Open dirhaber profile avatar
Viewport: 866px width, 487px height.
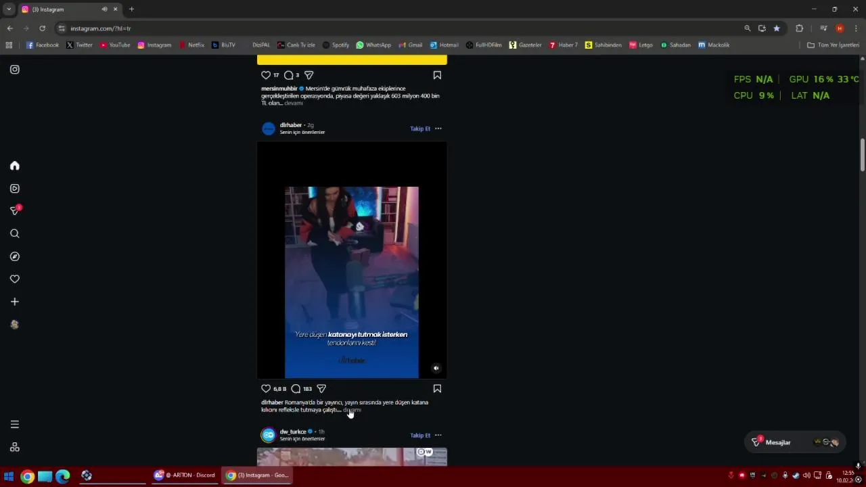click(269, 129)
